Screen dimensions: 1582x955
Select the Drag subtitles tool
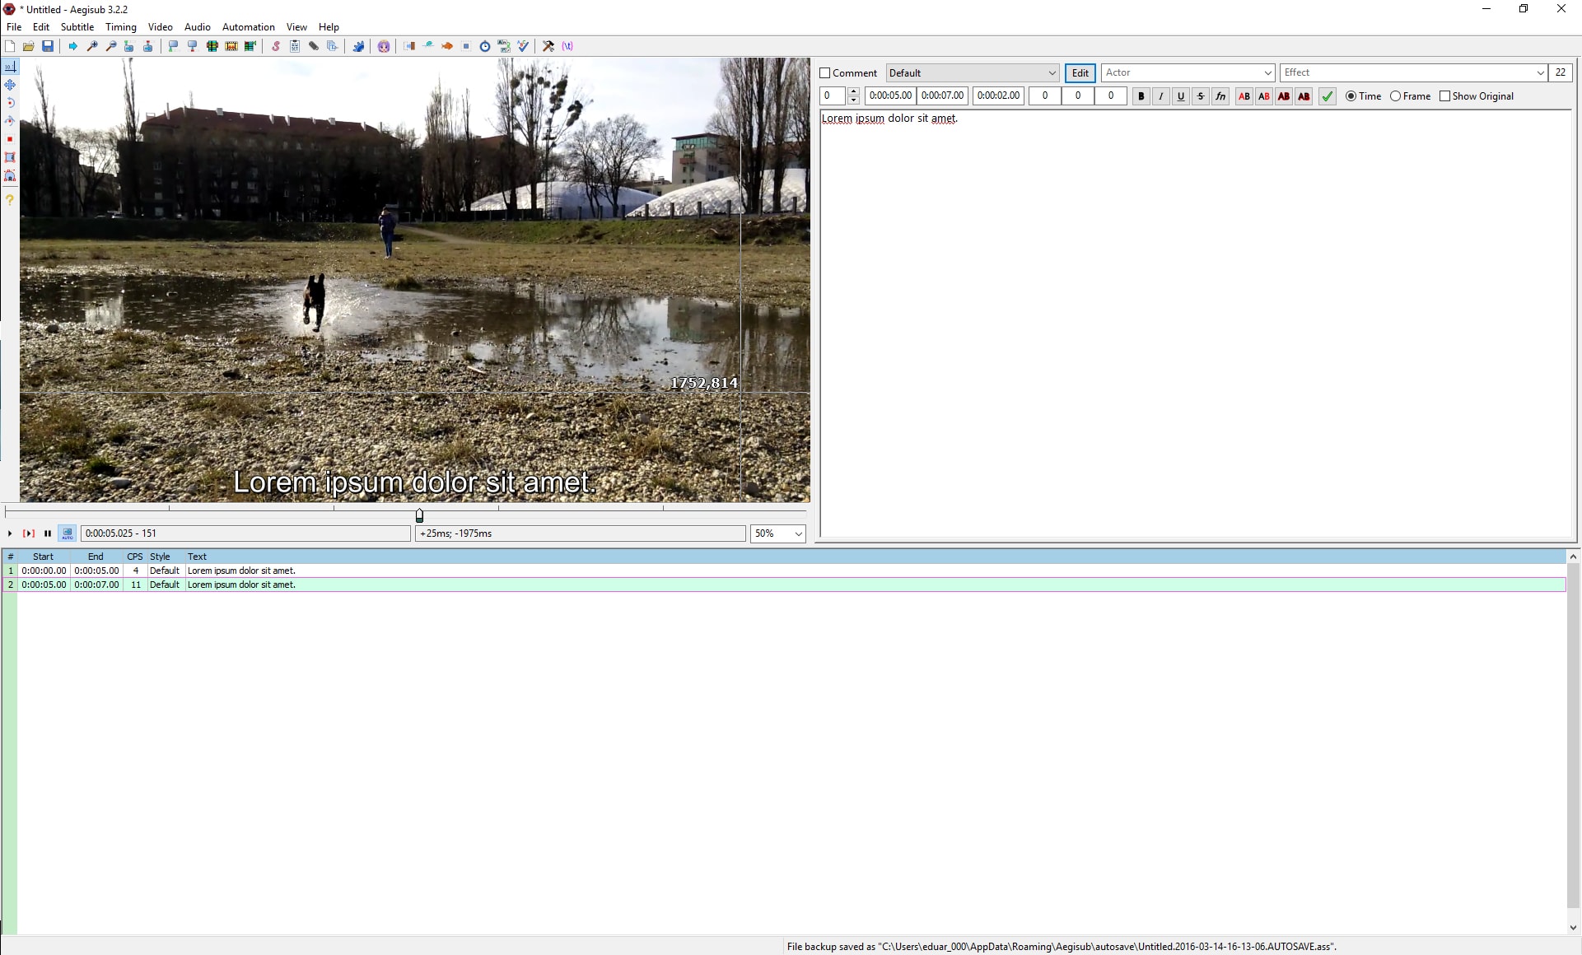(10, 85)
